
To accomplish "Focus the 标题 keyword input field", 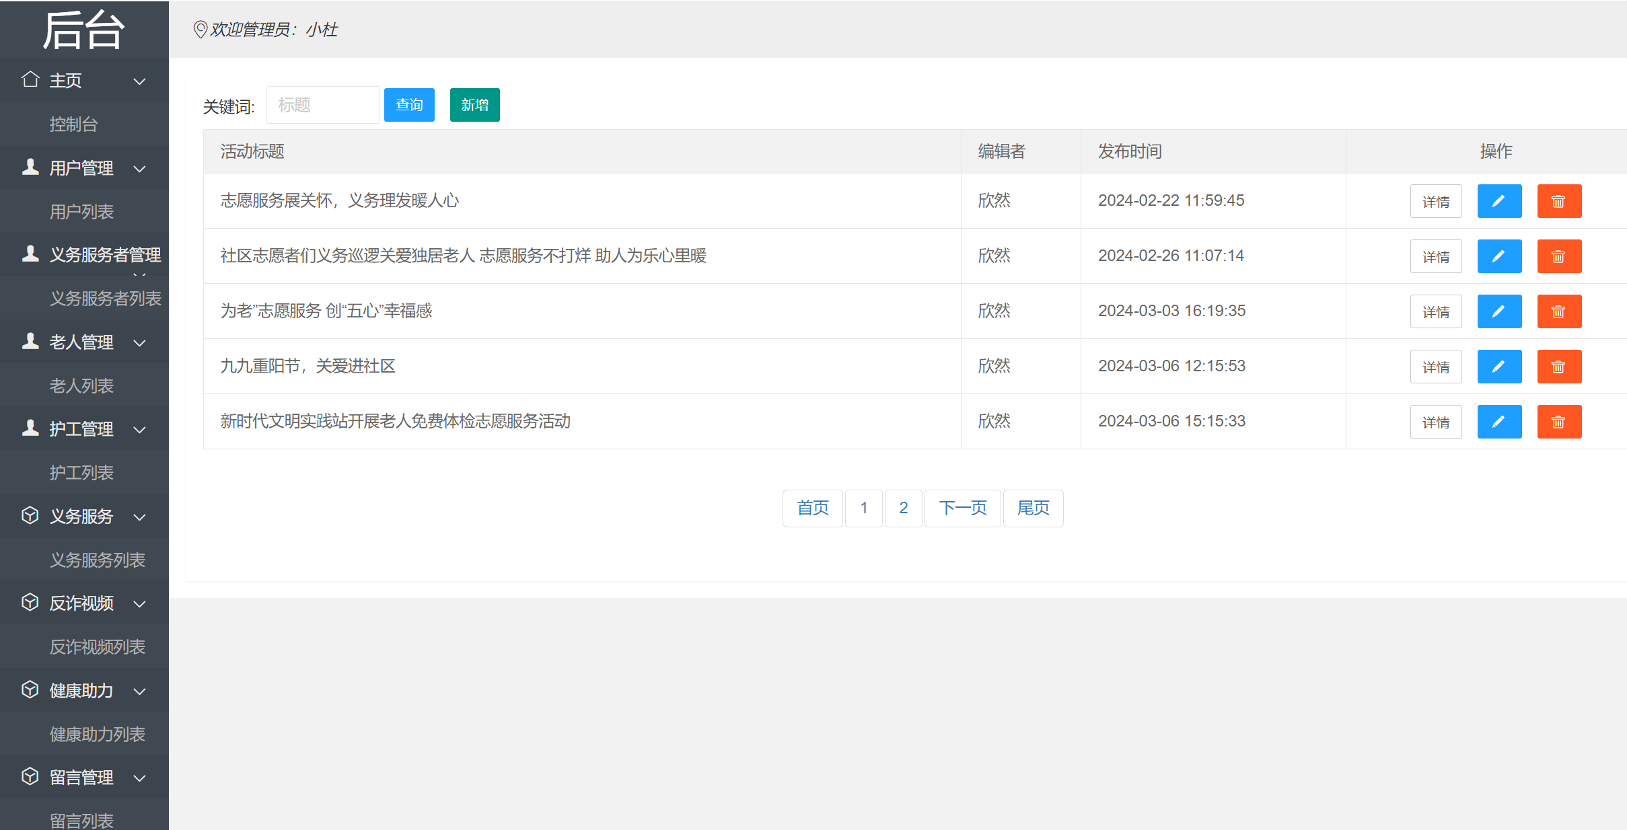I will (x=323, y=105).
